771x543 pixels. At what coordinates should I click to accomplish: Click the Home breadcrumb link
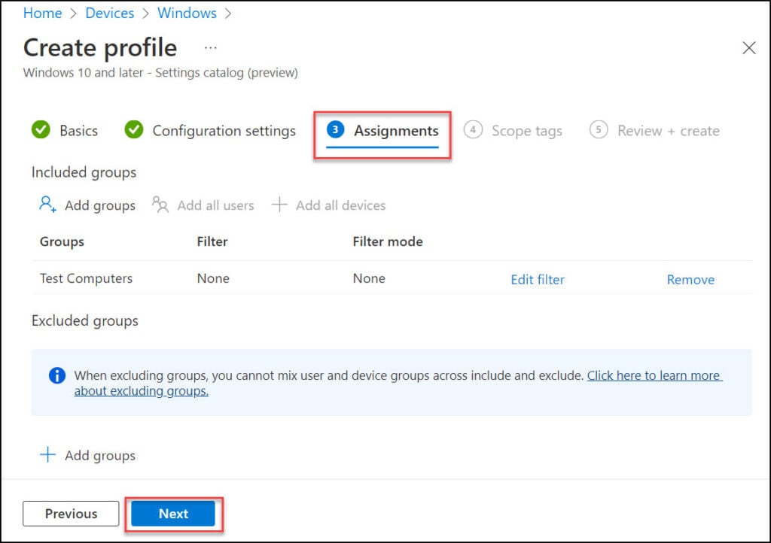42,13
